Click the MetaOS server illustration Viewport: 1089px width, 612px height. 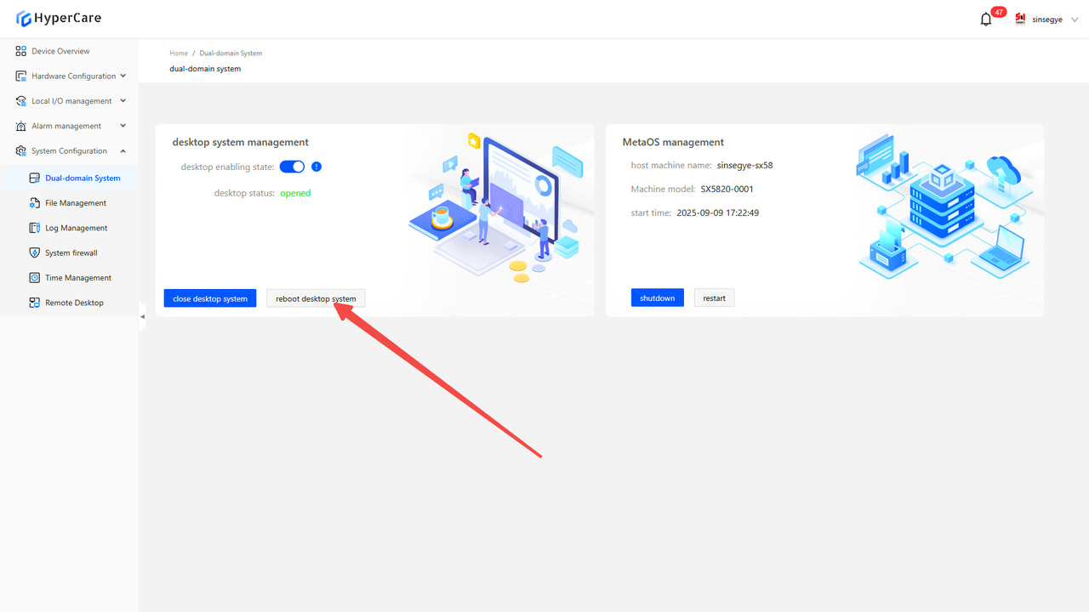coord(944,207)
